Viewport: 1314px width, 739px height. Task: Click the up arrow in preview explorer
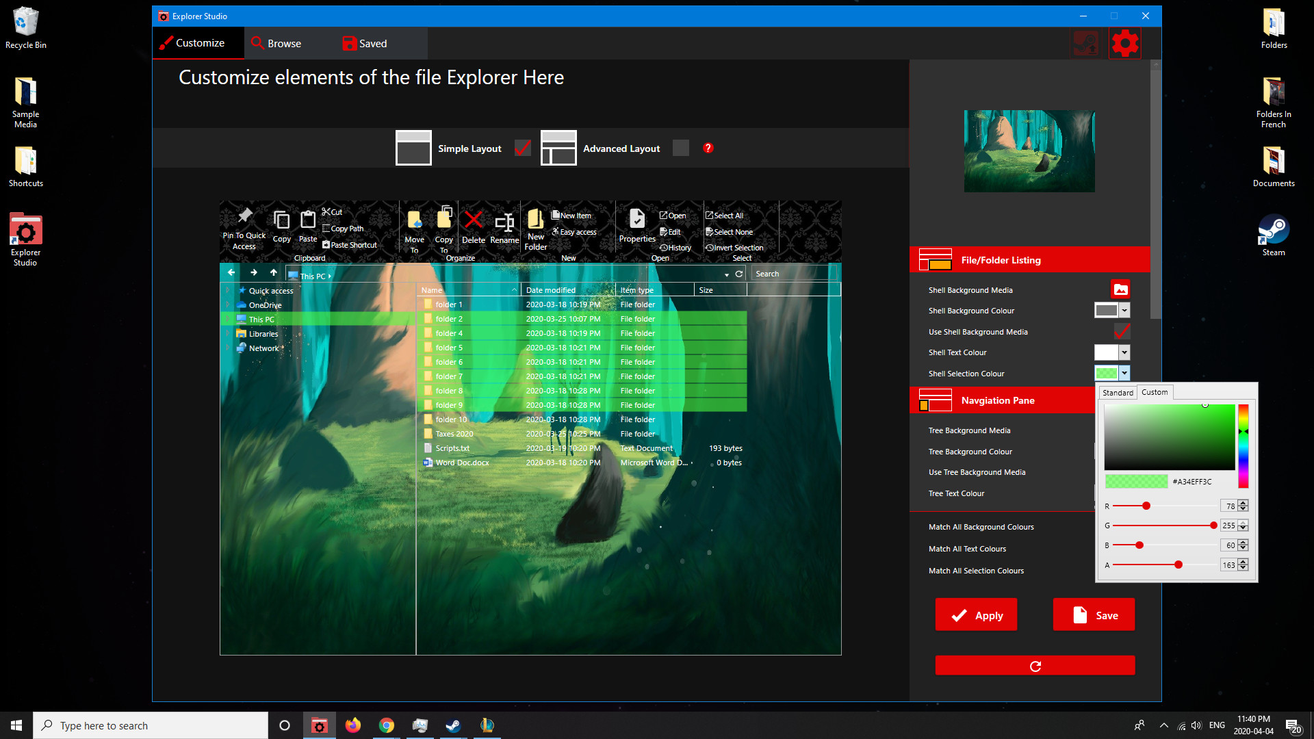point(274,272)
